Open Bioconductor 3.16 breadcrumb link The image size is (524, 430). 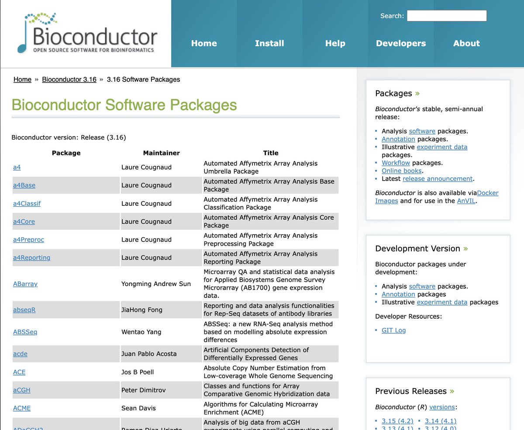coord(69,79)
